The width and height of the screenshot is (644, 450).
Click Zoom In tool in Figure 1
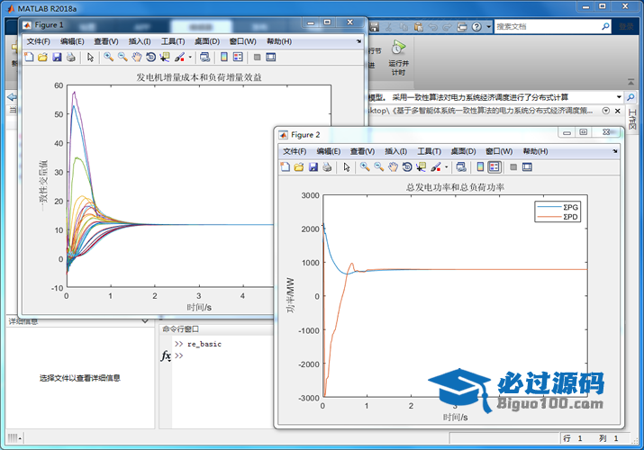point(108,57)
